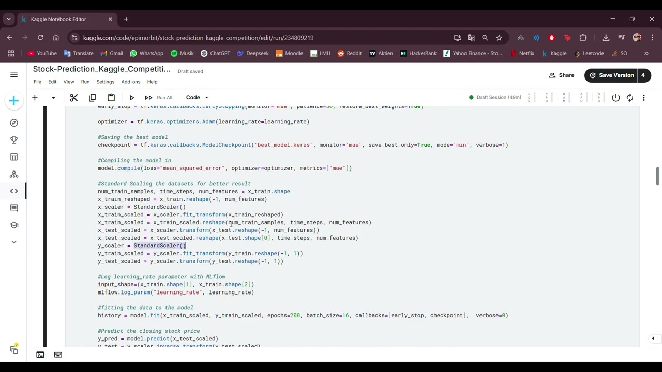Expand more sidebar items chevron
The width and height of the screenshot is (662, 372).
14,242
